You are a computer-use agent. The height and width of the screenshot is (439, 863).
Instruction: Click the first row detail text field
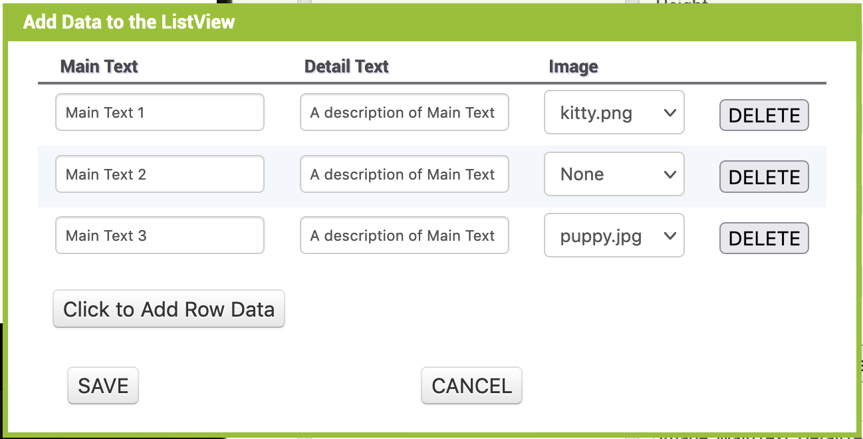404,112
